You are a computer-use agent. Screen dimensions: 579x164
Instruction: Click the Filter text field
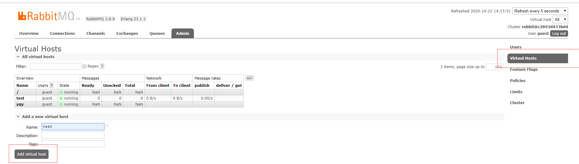tap(56, 66)
